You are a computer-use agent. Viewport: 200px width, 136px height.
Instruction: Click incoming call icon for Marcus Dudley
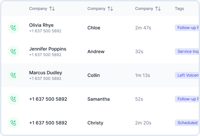tap(13, 75)
